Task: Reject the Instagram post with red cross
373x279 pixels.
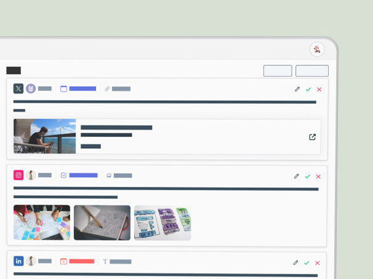Action: click(x=318, y=176)
